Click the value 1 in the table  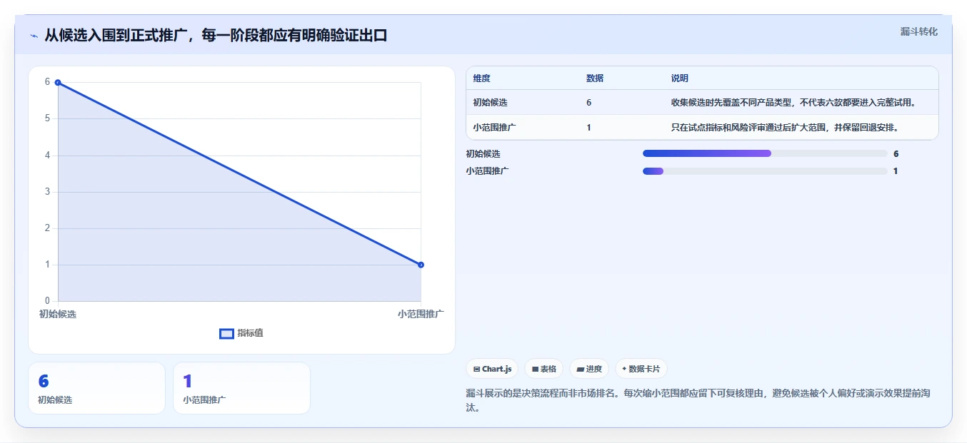pyautogui.click(x=588, y=128)
